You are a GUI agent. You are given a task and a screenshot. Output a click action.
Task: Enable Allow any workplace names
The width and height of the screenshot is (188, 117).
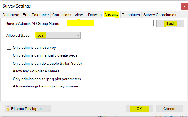pyautogui.click(x=9, y=71)
